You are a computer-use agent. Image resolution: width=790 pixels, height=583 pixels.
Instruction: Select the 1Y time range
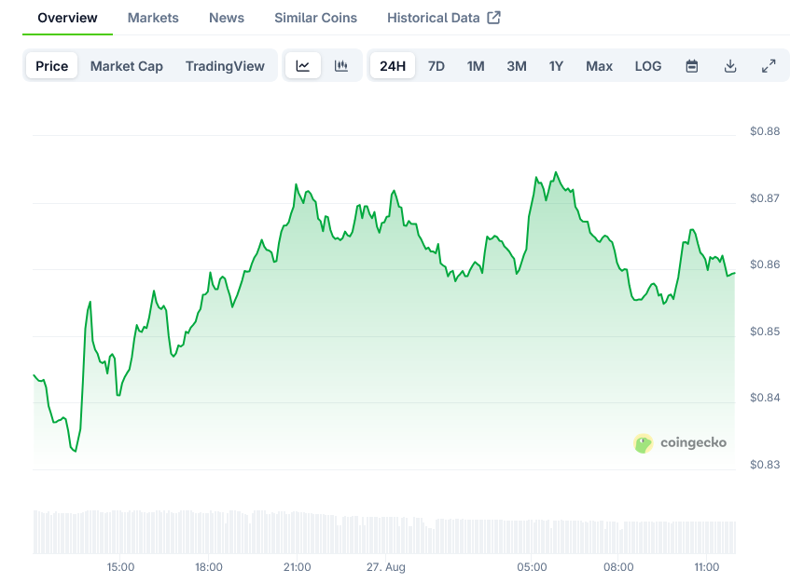[x=556, y=66]
